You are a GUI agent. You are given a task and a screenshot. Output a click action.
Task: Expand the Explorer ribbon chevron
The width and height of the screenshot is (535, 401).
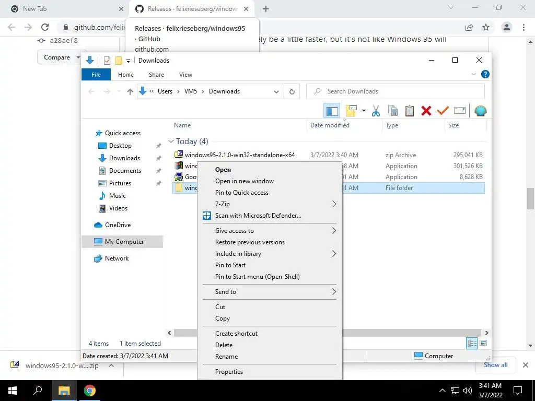click(x=473, y=74)
